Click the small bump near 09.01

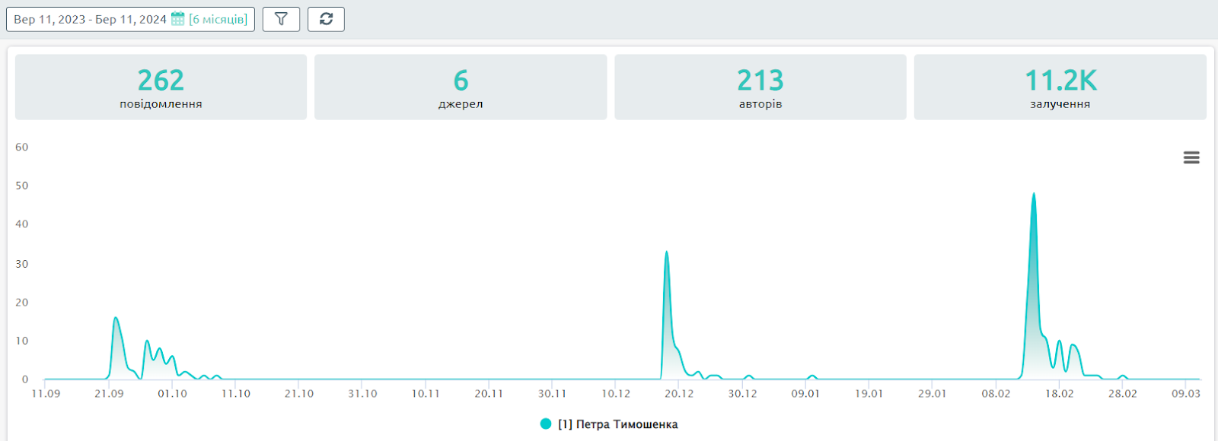(x=812, y=376)
